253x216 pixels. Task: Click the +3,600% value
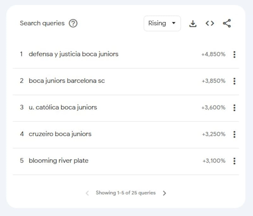coord(213,107)
